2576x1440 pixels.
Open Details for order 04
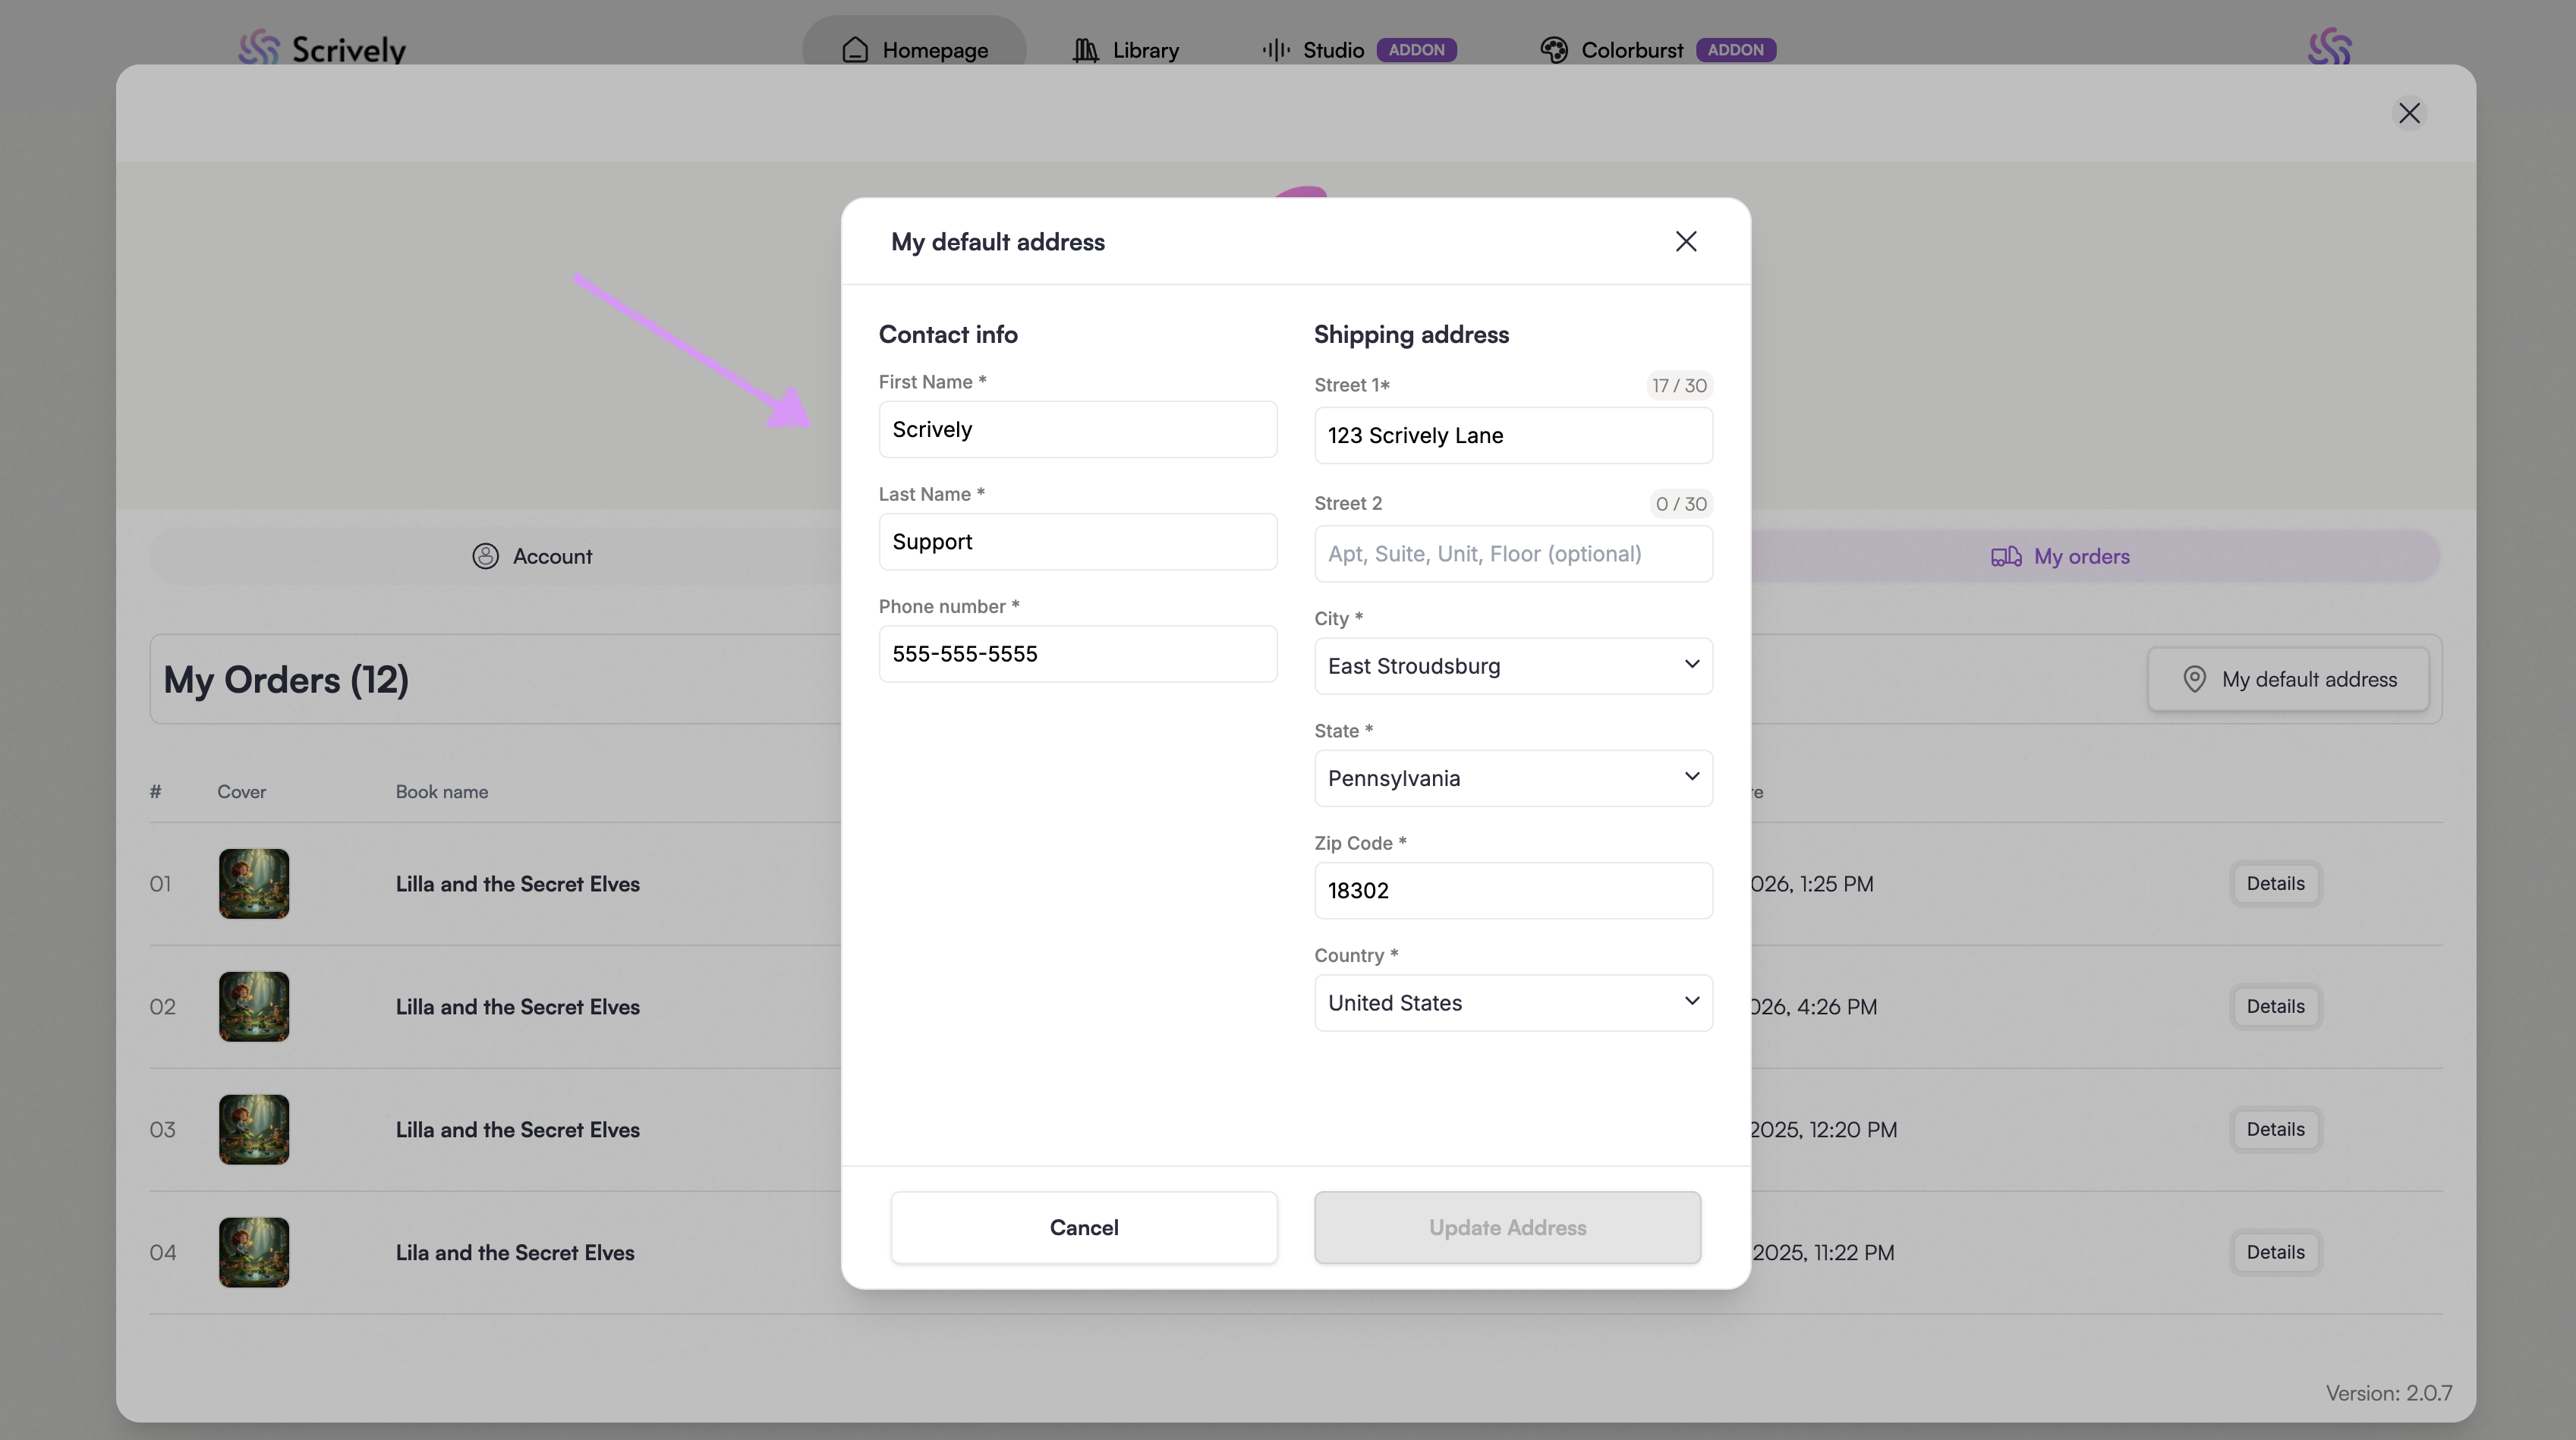[2275, 1252]
